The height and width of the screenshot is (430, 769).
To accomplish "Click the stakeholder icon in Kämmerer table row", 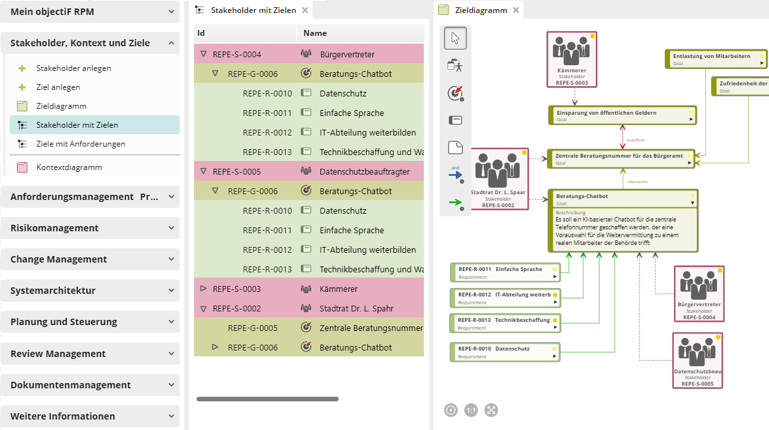I will 306,289.
